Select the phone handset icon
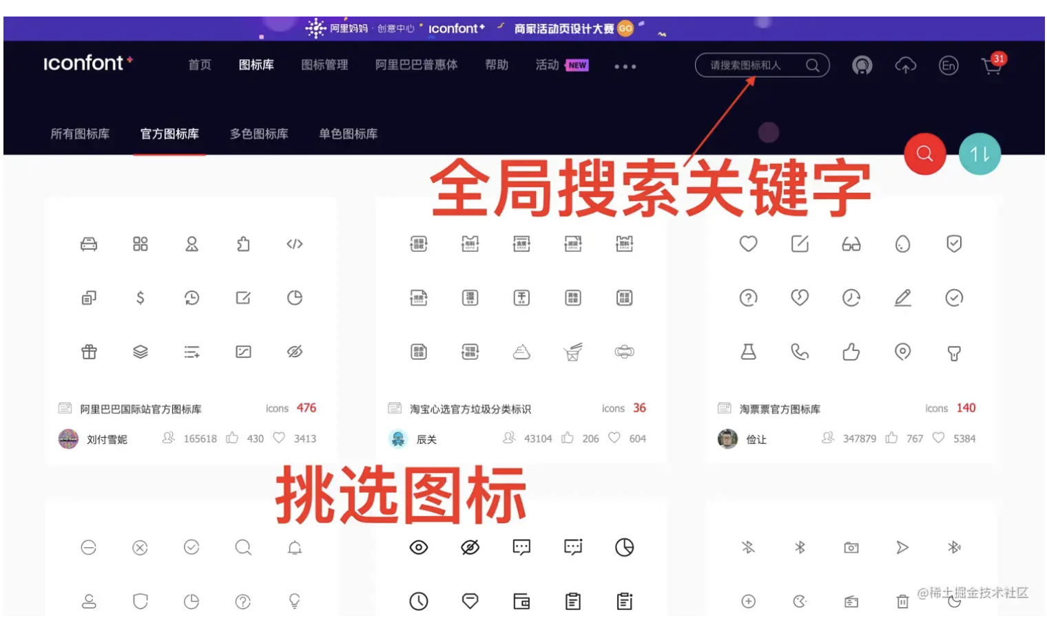The height and width of the screenshot is (625, 1047). pos(800,352)
